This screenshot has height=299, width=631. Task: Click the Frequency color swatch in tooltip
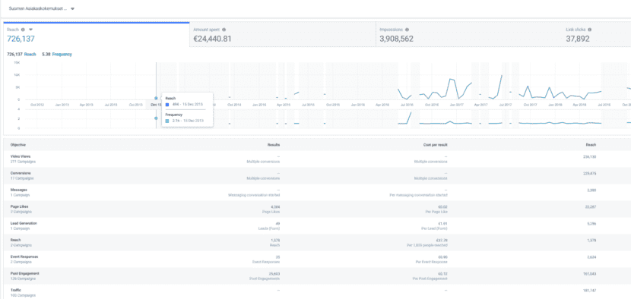167,121
